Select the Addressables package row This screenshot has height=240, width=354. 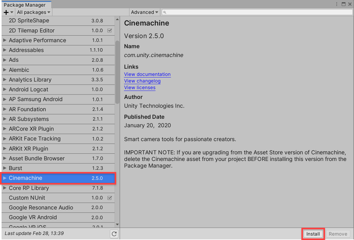pos(58,50)
